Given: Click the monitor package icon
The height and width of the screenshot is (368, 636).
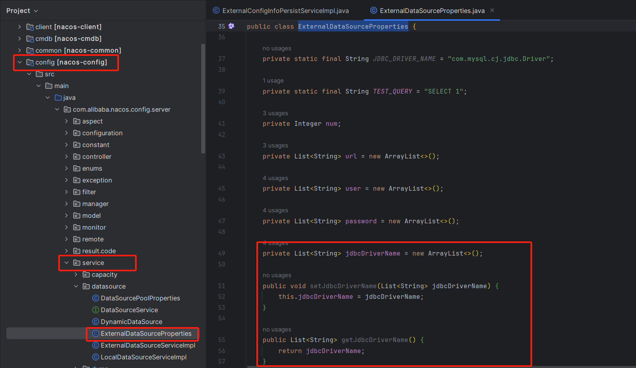Looking at the screenshot, I should (77, 227).
